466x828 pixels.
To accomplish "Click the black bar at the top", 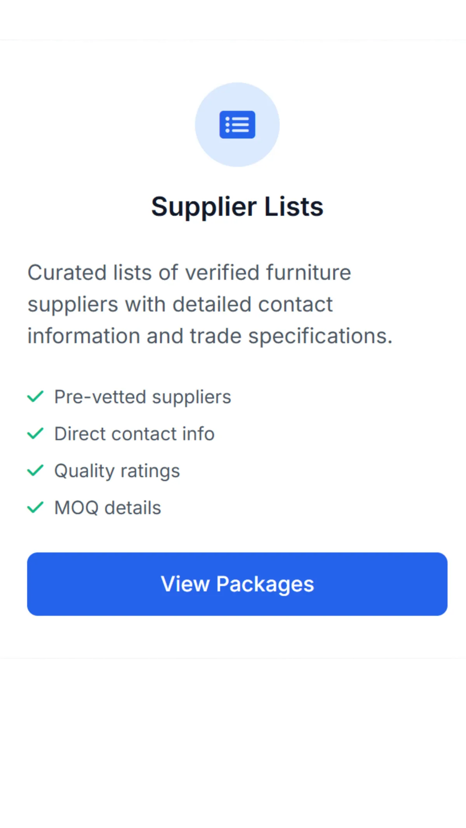I will point(233,18).
